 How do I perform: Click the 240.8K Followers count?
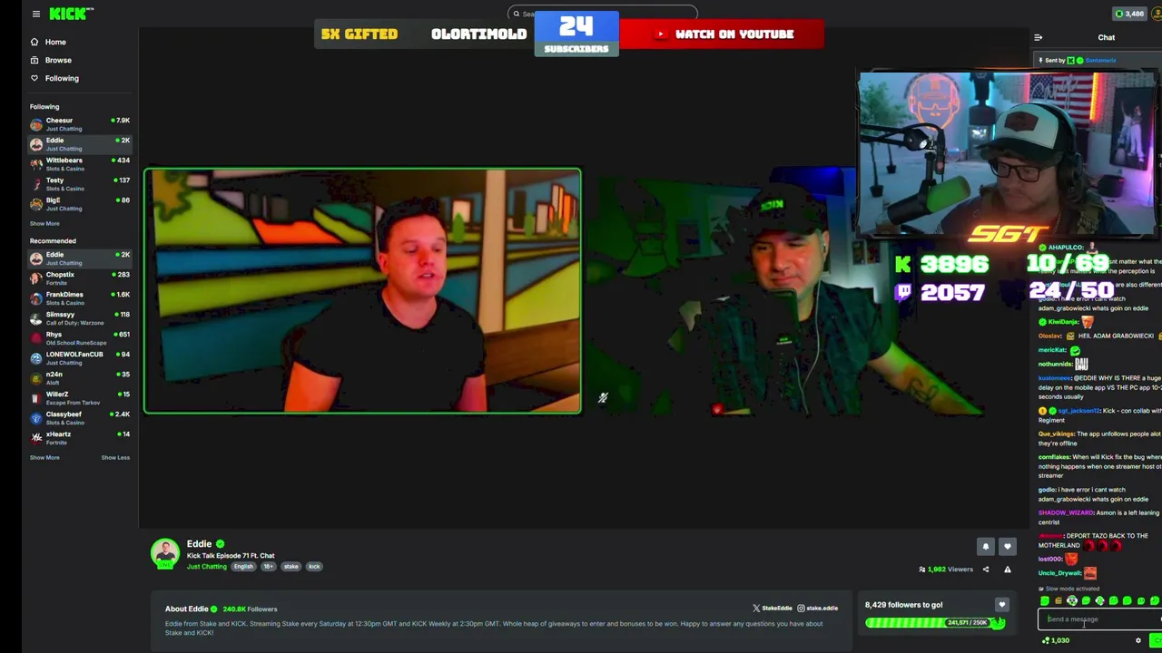click(x=250, y=609)
